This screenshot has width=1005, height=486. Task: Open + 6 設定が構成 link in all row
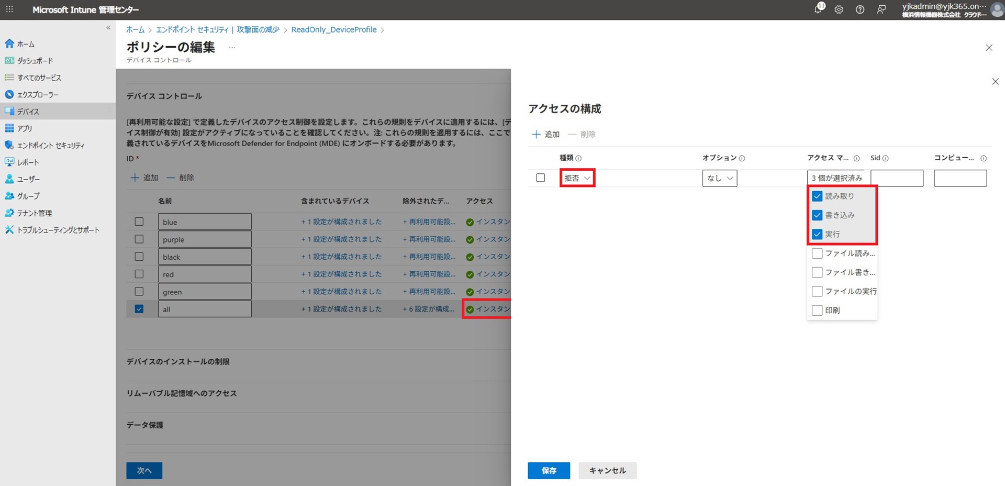tap(429, 309)
